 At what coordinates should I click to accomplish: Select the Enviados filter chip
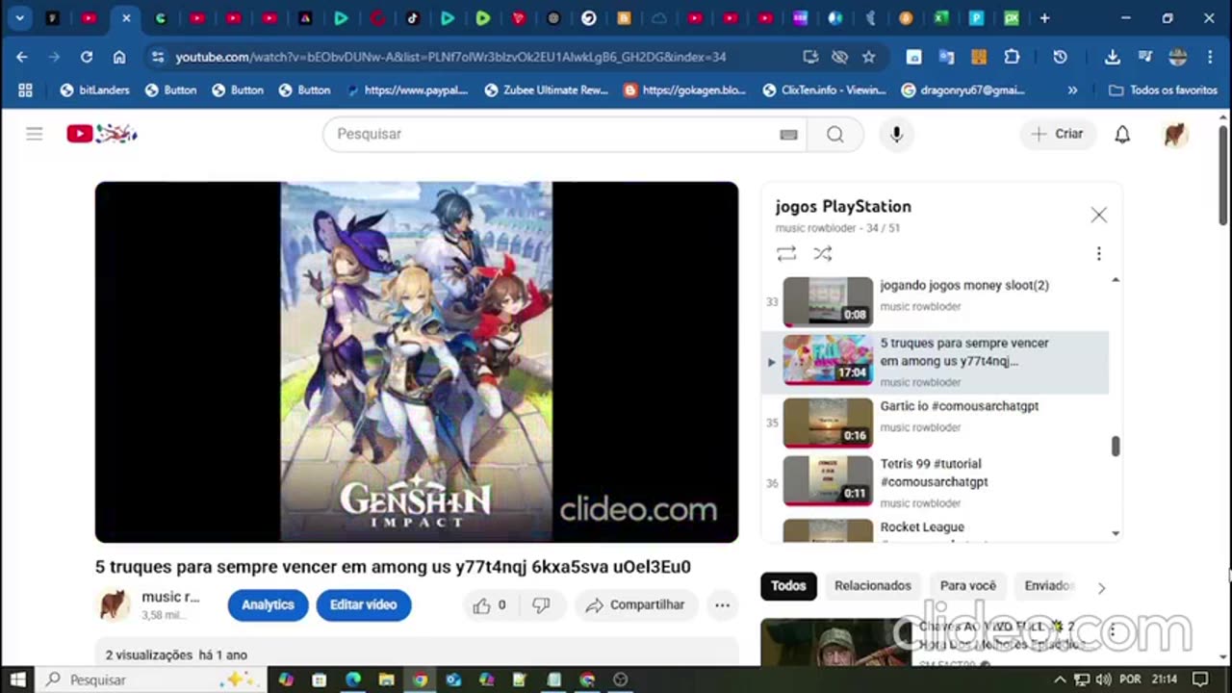[1048, 585]
